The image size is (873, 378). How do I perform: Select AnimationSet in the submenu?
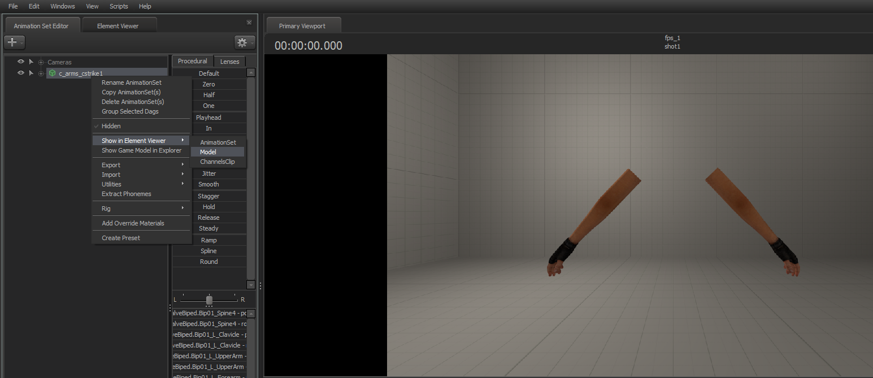click(218, 142)
